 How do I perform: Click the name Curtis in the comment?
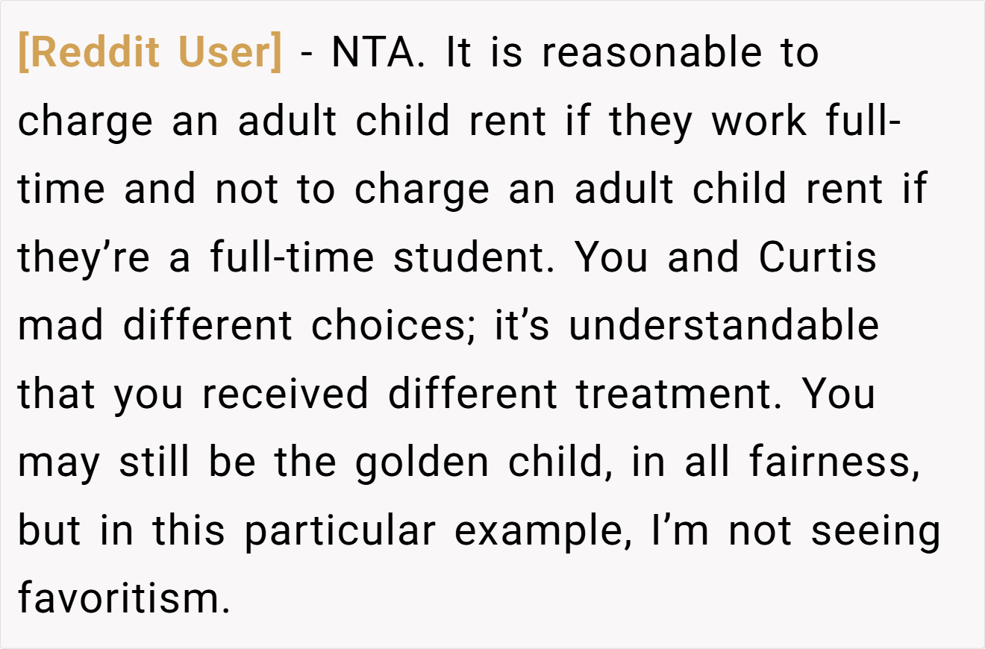pyautogui.click(x=819, y=257)
